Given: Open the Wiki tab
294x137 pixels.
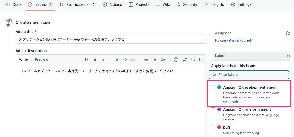Looking at the screenshot, I should click(x=163, y=4).
